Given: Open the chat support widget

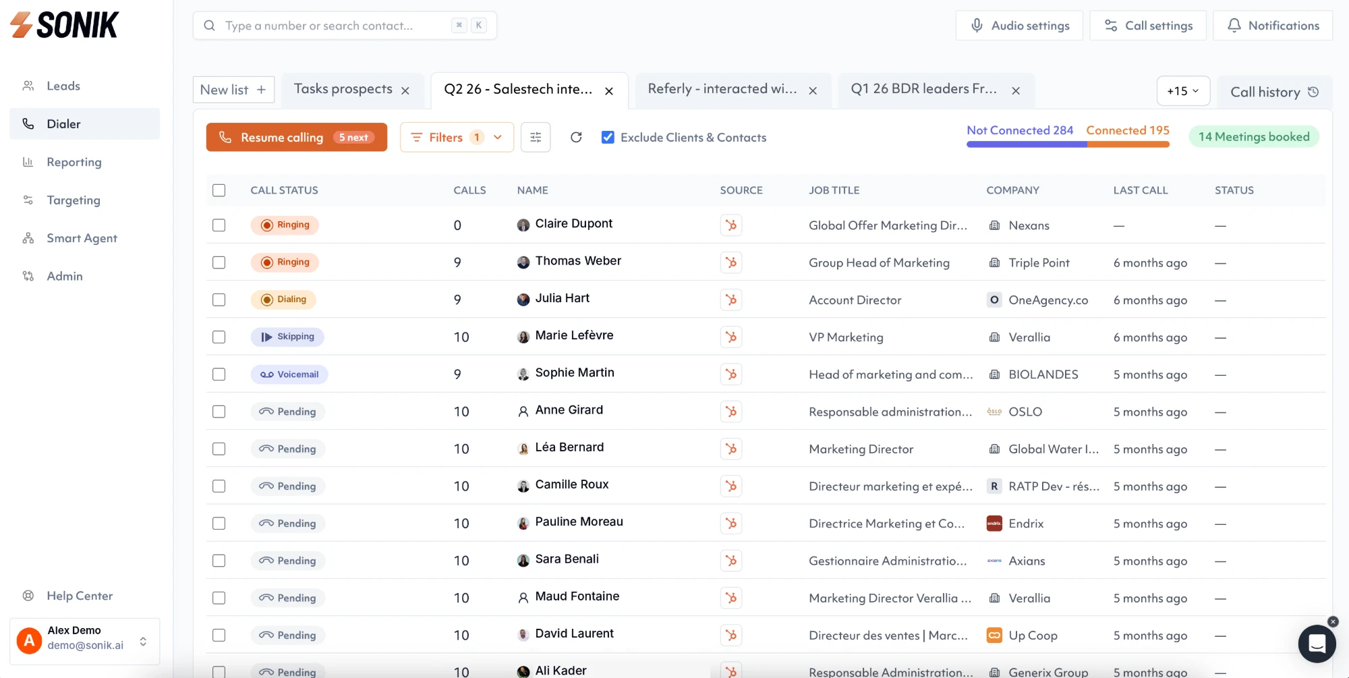Looking at the screenshot, I should (x=1317, y=644).
